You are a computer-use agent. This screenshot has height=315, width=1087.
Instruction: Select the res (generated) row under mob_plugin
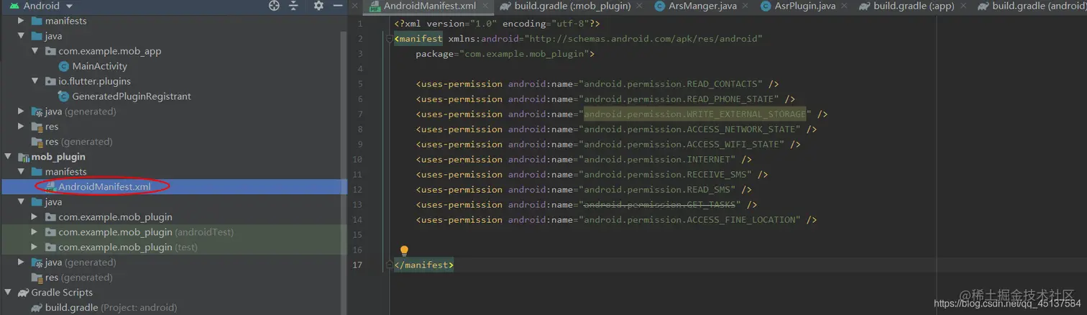click(79, 278)
